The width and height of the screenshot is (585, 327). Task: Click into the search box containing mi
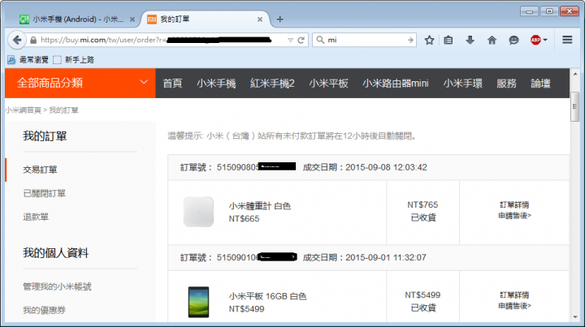pyautogui.click(x=366, y=40)
